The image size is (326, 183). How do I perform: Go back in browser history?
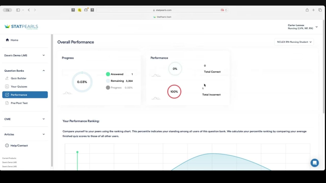29,10
